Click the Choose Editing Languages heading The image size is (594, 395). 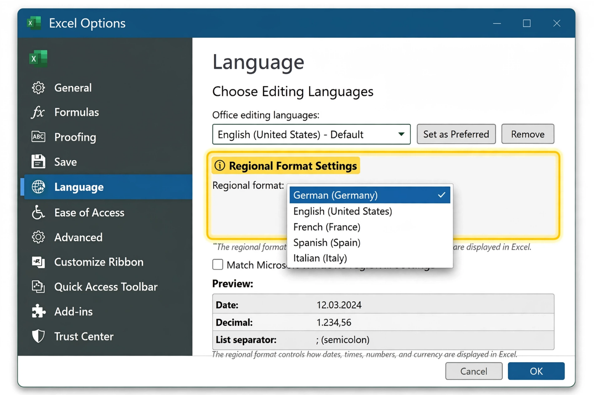coord(293,91)
